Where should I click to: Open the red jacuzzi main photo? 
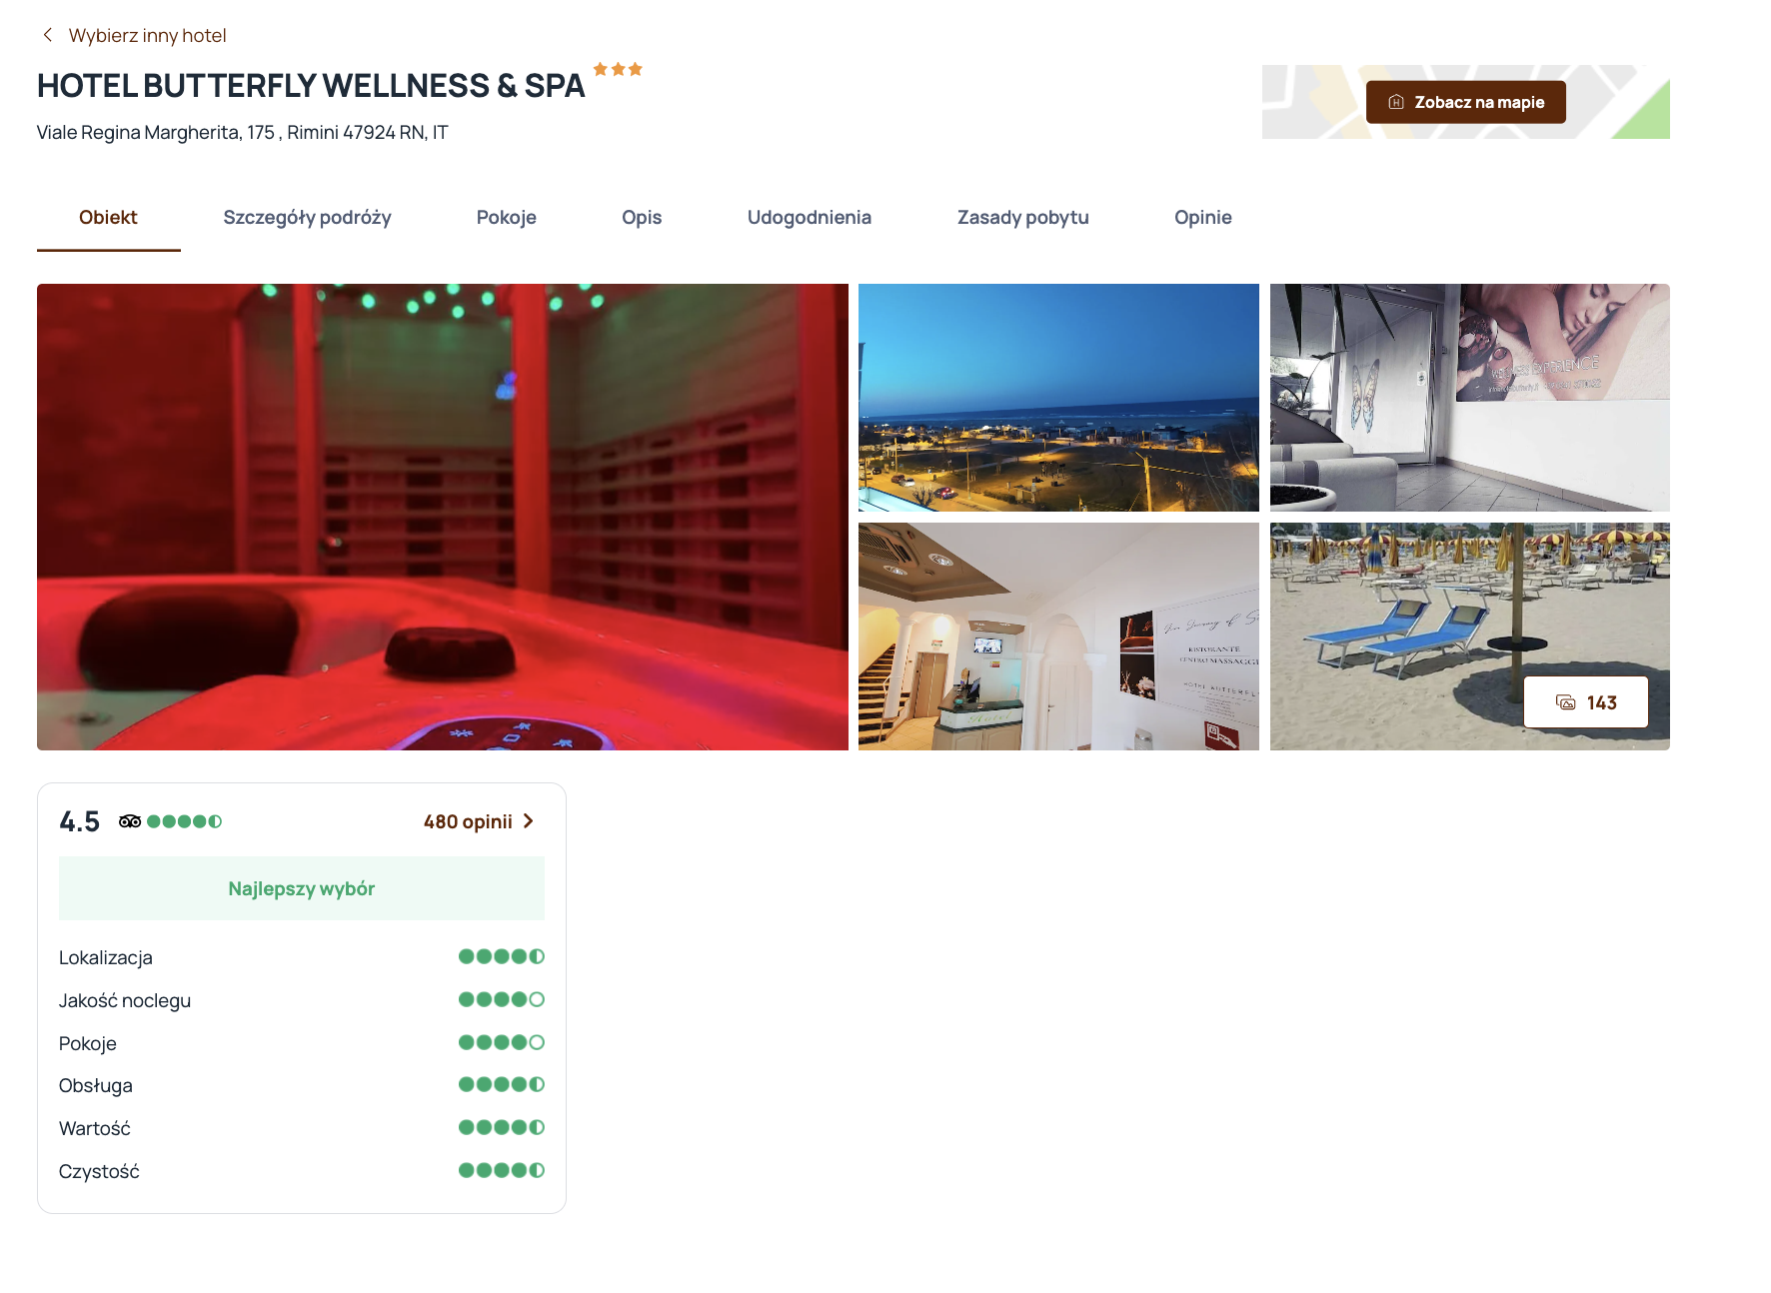(443, 517)
